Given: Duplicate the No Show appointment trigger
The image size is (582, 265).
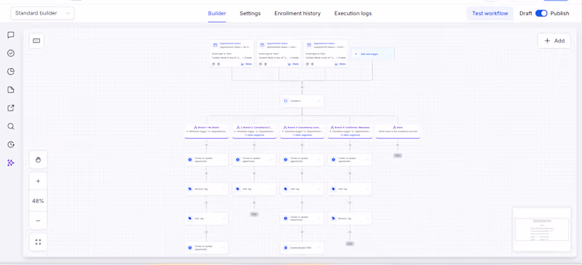Looking at the screenshot, I should click(213, 64).
